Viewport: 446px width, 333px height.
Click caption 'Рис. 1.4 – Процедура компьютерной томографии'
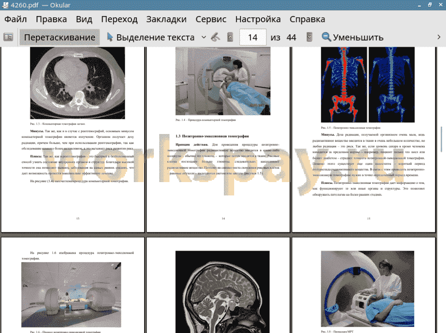coord(206,120)
